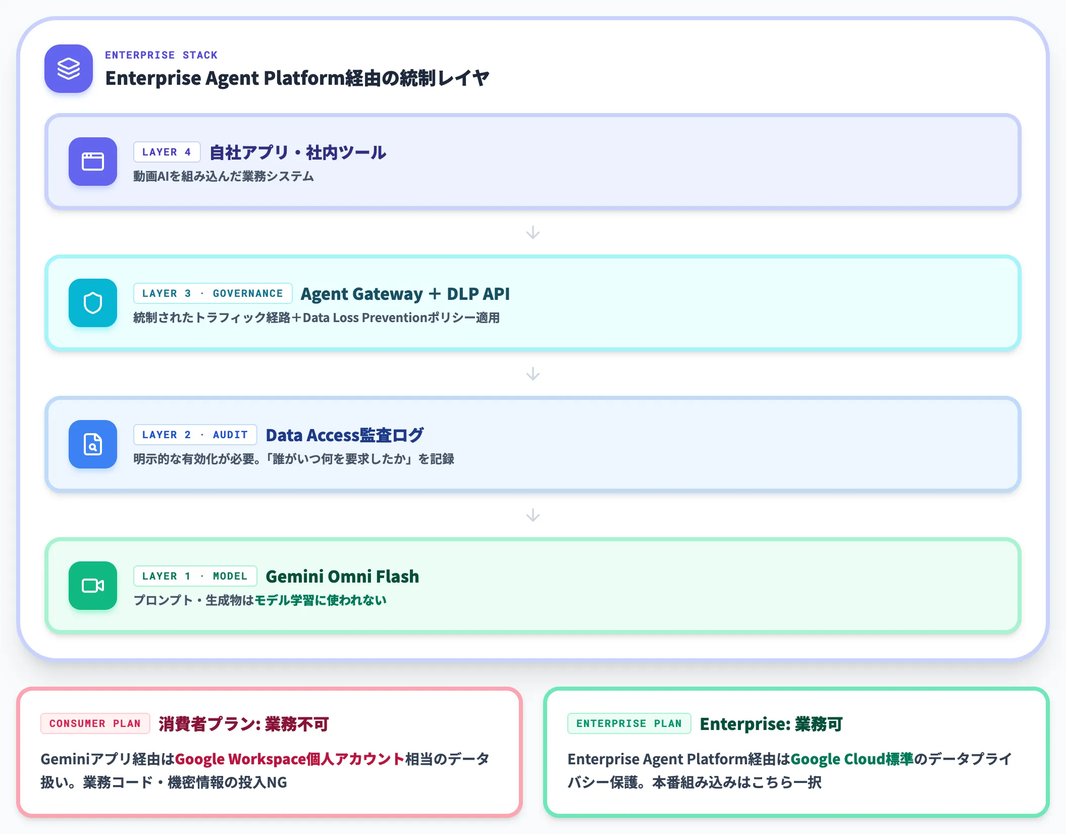Screen dimensions: 1066x834
Task: Select the LAYER 2 · AUDIT badge
Action: (195, 435)
